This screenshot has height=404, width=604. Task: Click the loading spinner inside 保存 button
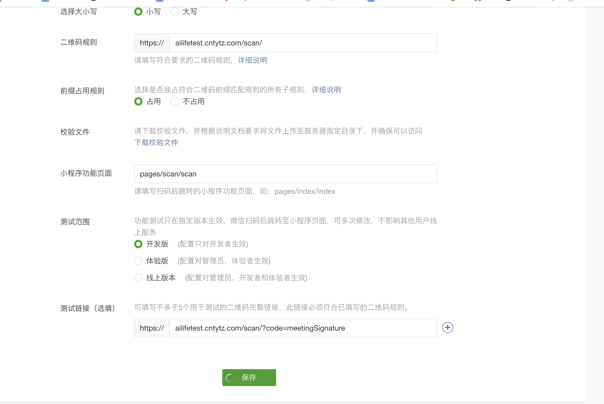click(229, 378)
